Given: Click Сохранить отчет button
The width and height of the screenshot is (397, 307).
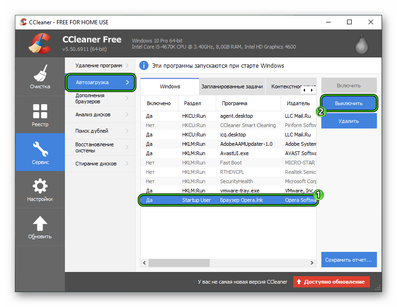Looking at the screenshot, I should [348, 259].
